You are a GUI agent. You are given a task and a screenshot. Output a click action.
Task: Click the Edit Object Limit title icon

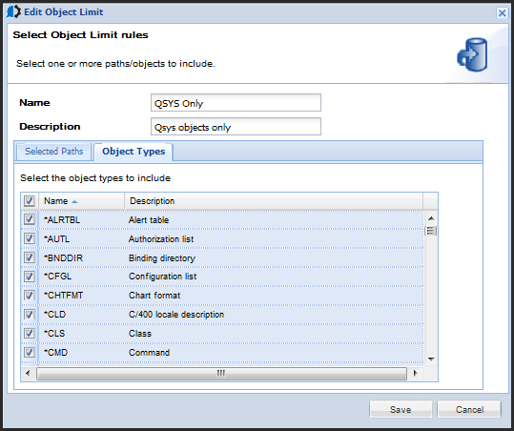pyautogui.click(x=13, y=12)
